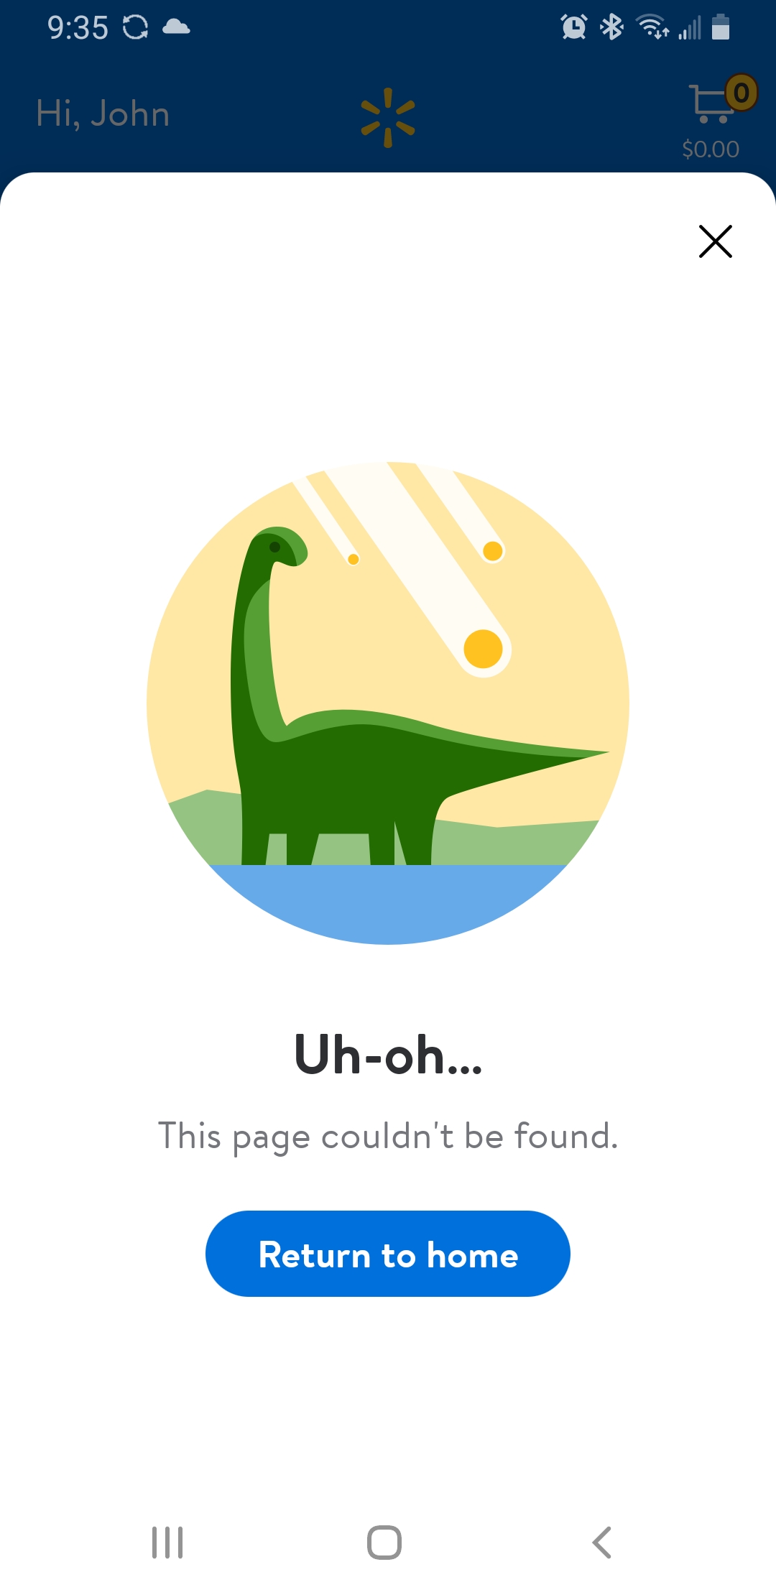Image resolution: width=776 pixels, height=1595 pixels.
Task: Open recent apps from the navigation bar
Action: pos(167,1543)
